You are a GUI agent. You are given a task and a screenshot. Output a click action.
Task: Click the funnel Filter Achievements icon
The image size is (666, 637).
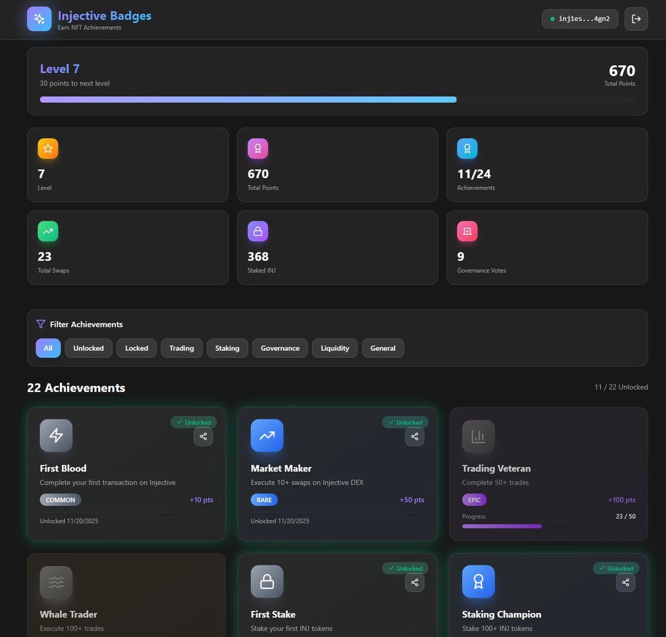coord(41,324)
